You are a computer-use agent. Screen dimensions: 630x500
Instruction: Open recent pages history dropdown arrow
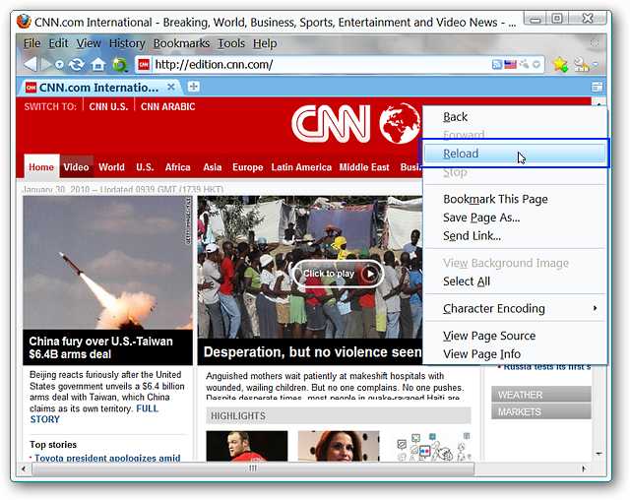pyautogui.click(x=58, y=65)
